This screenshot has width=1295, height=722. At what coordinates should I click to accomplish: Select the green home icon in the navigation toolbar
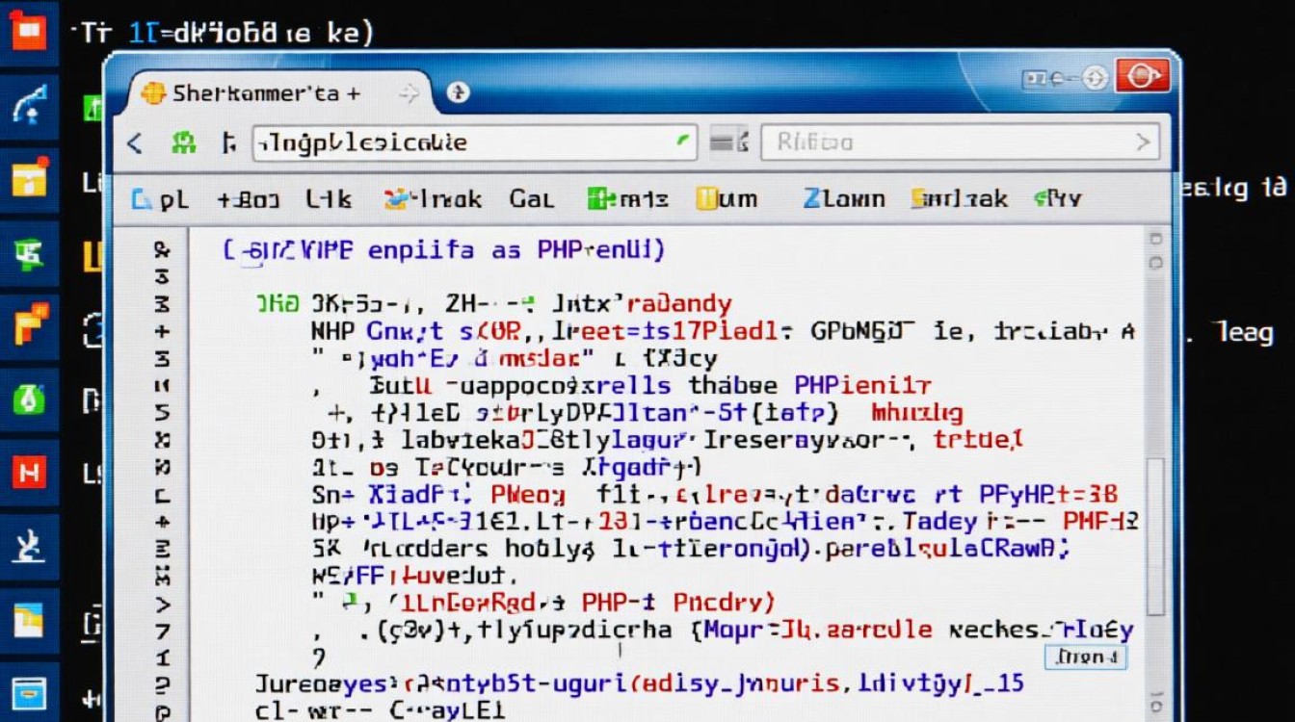click(x=183, y=143)
